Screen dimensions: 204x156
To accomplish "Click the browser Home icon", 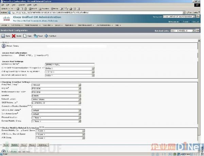I will pyautogui.click(x=26, y=9).
